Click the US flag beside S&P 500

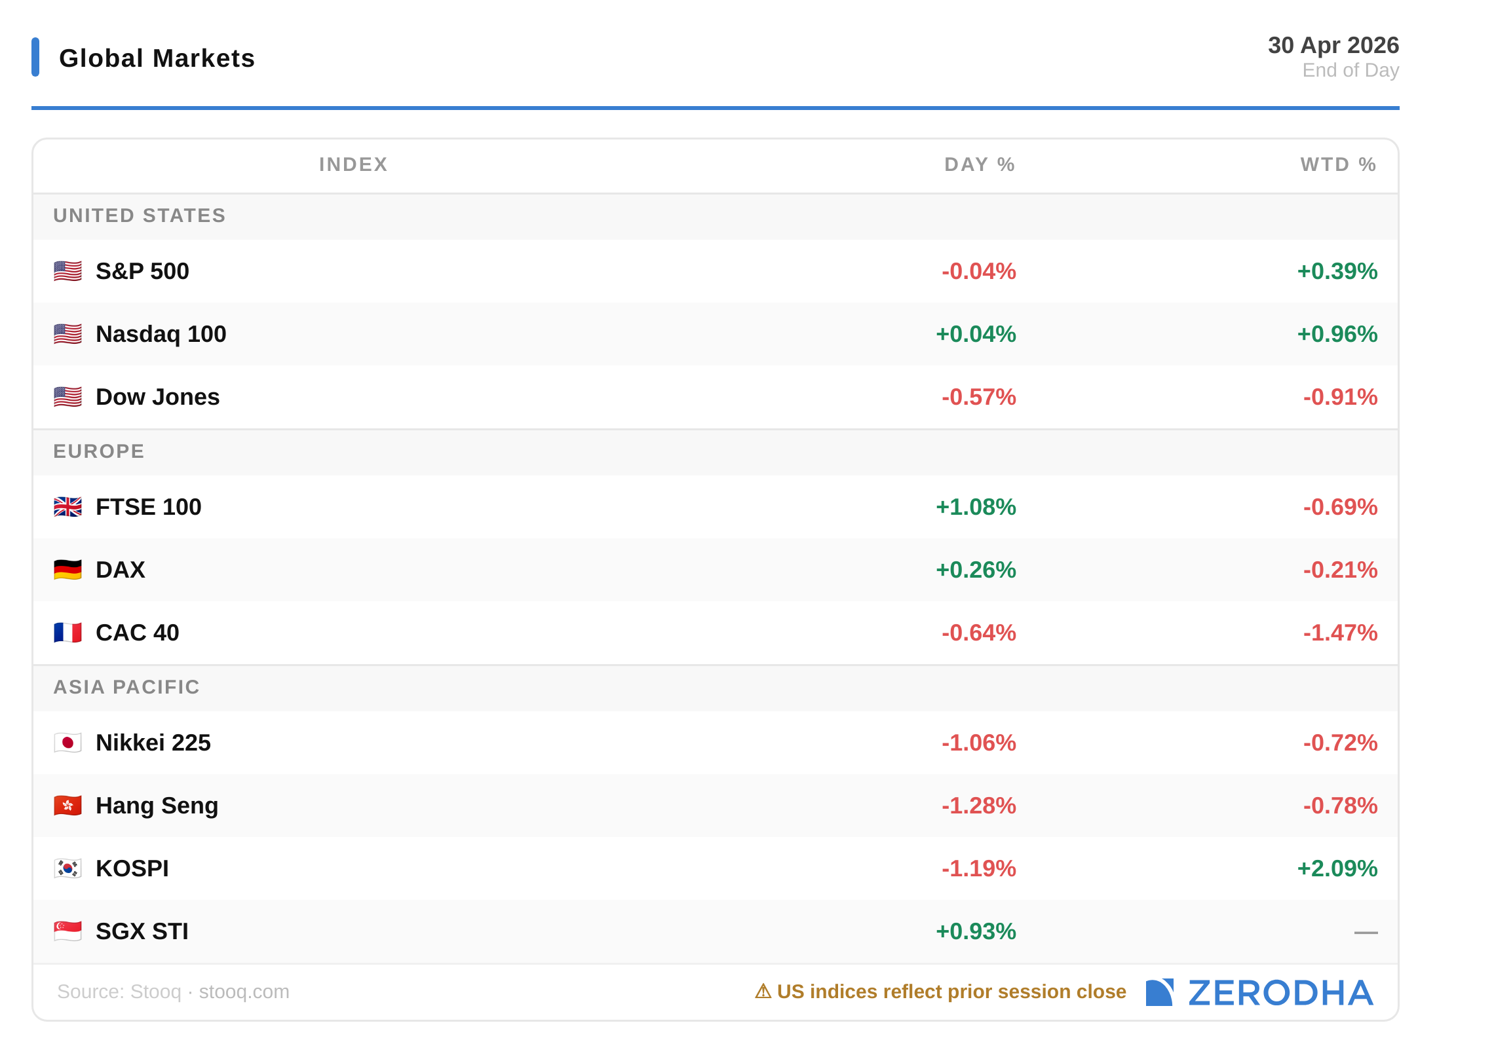[x=67, y=271]
